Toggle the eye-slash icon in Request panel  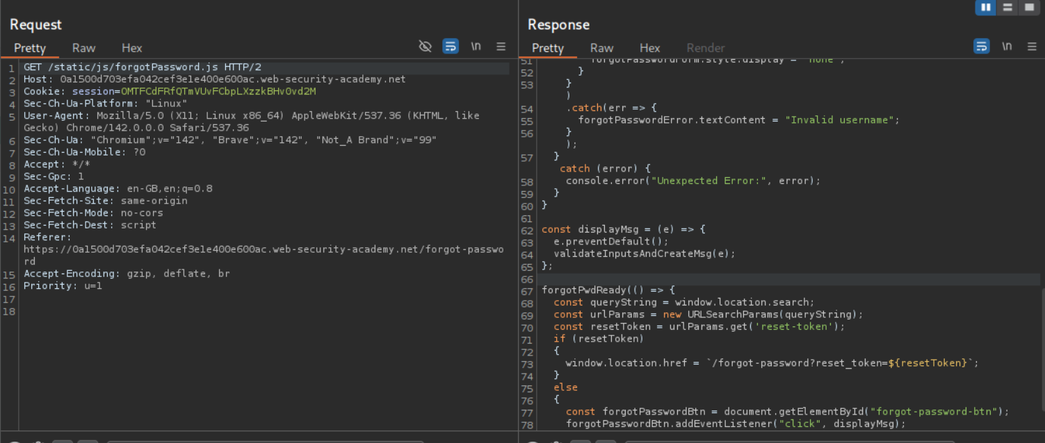point(426,47)
